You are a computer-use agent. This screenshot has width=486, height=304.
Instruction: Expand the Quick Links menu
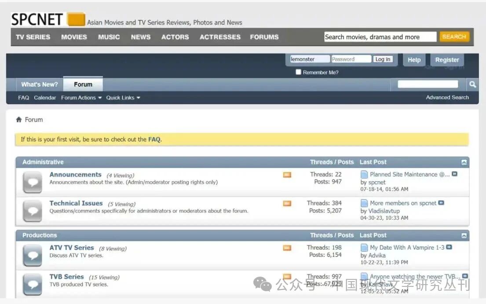(123, 98)
